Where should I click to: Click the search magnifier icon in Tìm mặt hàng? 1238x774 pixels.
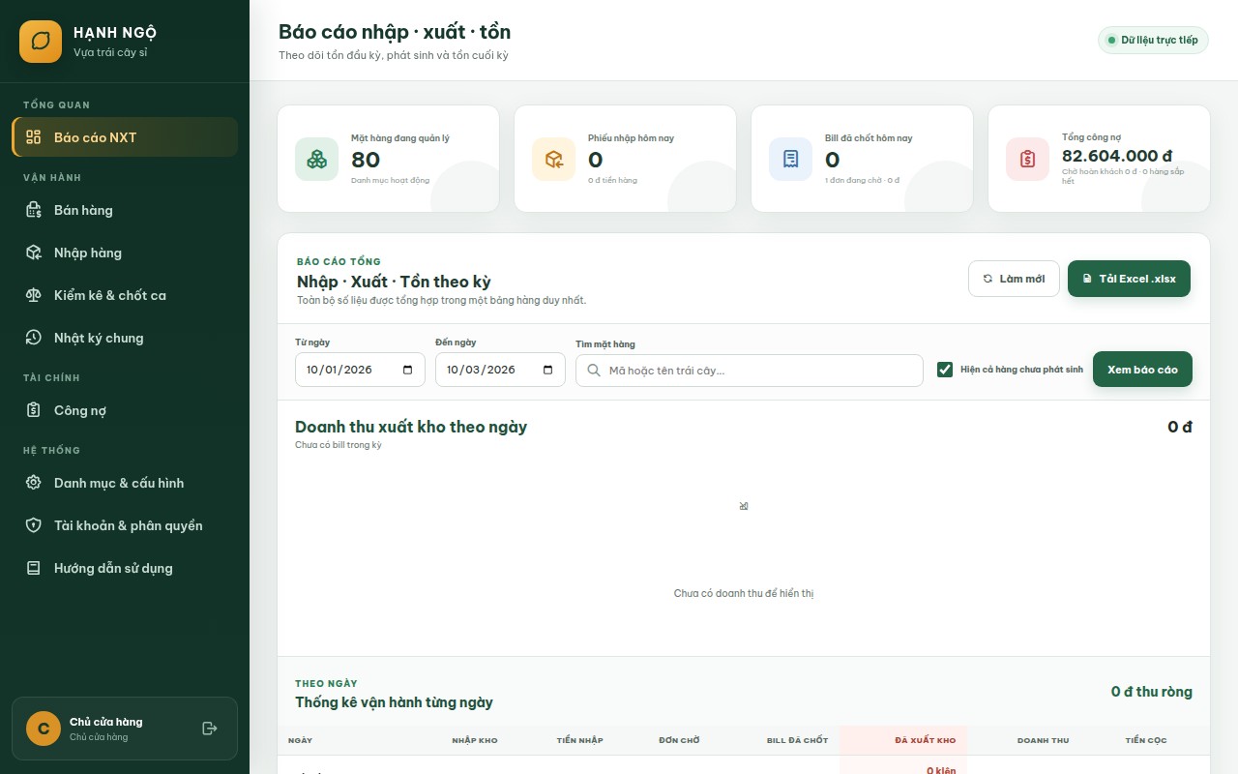(x=594, y=371)
